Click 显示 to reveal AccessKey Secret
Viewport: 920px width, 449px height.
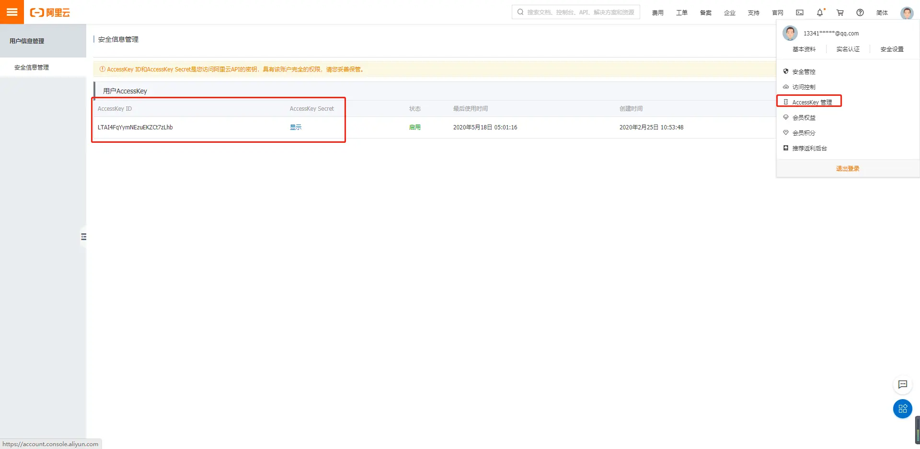(296, 127)
